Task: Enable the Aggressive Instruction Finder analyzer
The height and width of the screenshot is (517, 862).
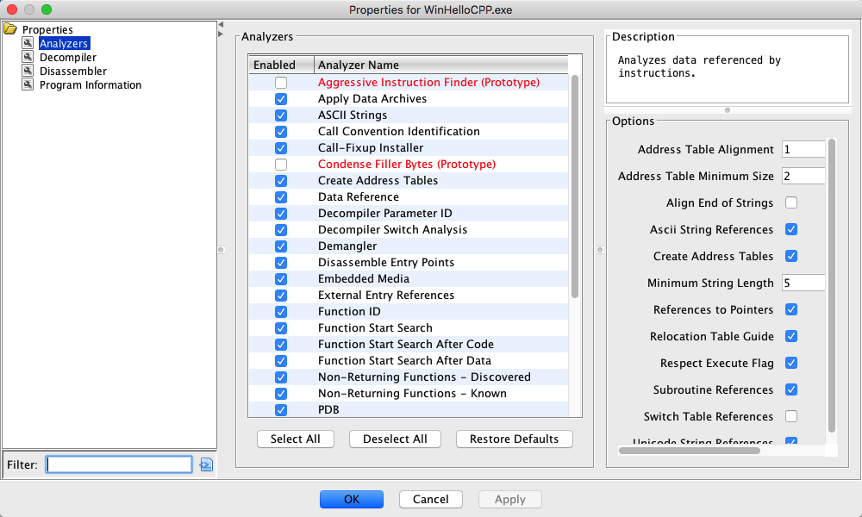Action: 281,83
